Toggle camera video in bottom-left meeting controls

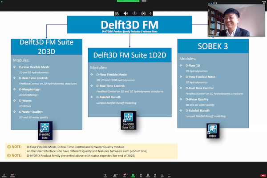pyautogui.click(x=13, y=174)
